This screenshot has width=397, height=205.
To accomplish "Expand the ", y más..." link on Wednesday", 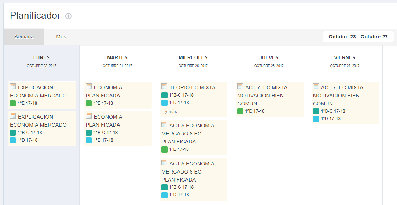I will [172, 112].
